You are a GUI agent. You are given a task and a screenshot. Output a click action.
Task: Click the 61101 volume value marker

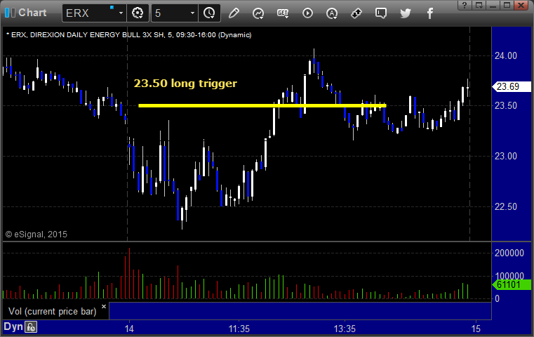pos(512,284)
